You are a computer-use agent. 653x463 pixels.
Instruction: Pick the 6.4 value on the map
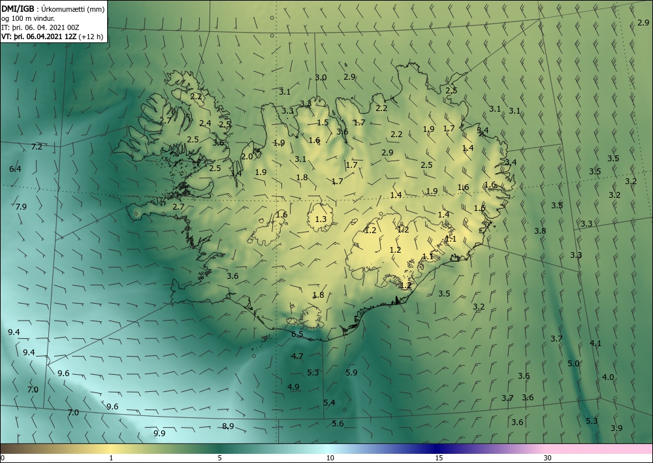click(15, 168)
